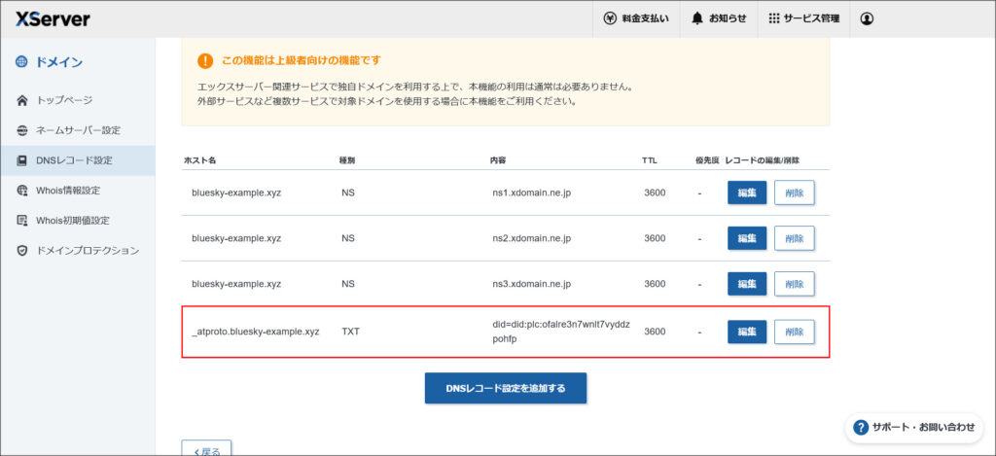
Task: Click the question mark support icon
Action: pos(861,428)
